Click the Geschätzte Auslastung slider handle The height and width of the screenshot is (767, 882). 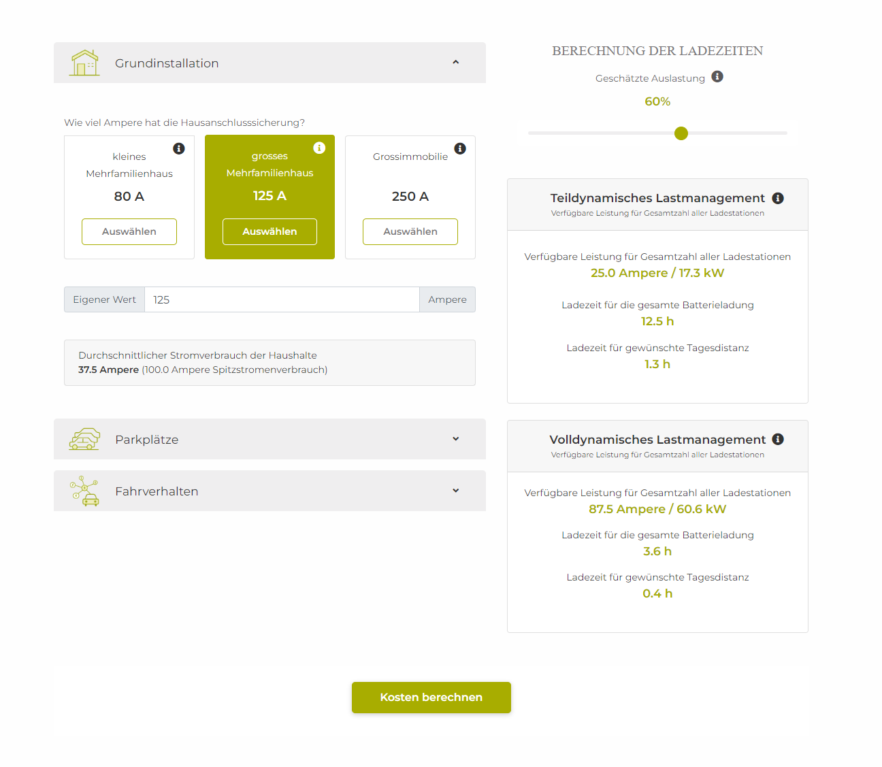681,133
